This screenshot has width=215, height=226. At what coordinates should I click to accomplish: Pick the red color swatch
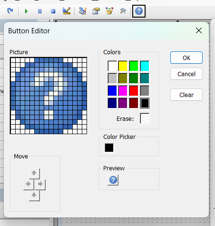134,91
